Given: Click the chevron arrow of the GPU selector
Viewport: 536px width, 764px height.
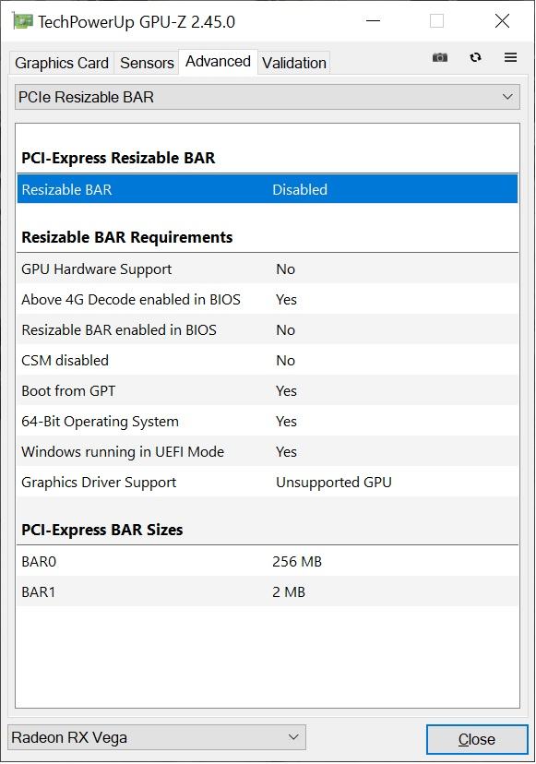Looking at the screenshot, I should pos(293,737).
